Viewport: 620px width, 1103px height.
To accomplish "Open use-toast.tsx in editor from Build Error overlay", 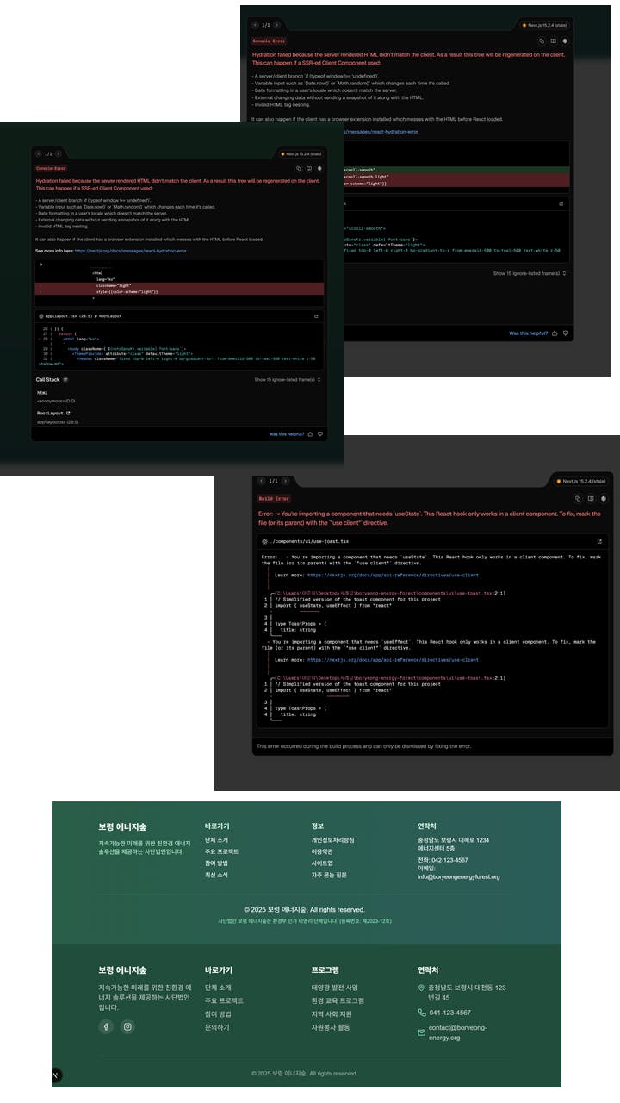I will 599,541.
